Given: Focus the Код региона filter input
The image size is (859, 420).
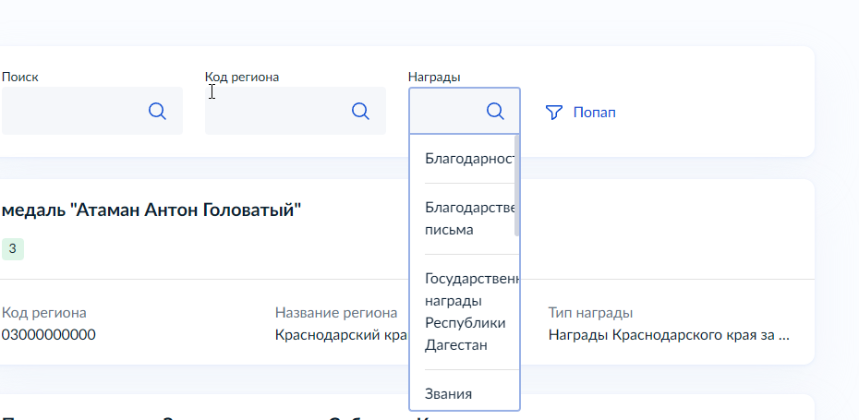Looking at the screenshot, I should click(x=277, y=111).
